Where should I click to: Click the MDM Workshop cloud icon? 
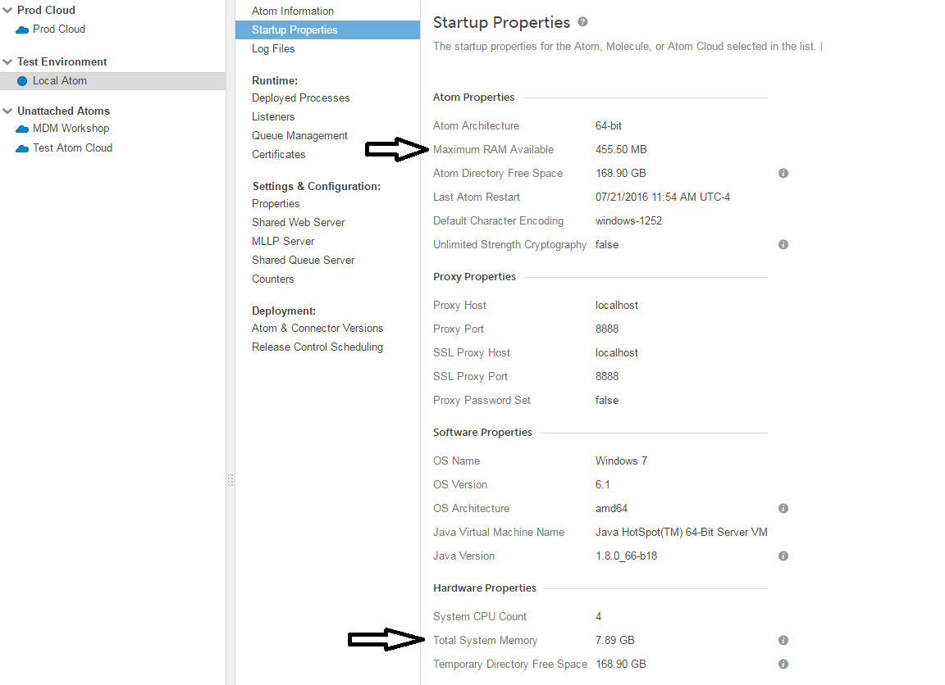22,129
